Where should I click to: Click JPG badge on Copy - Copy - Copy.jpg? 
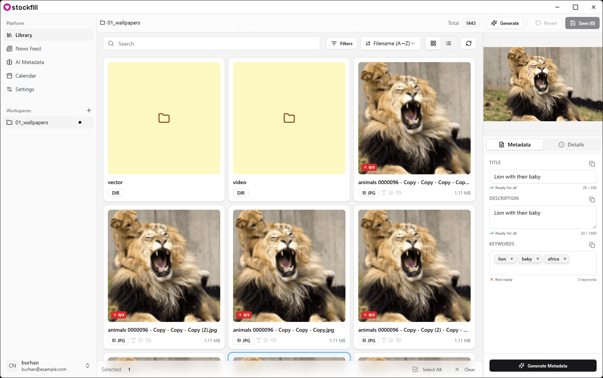(x=244, y=340)
